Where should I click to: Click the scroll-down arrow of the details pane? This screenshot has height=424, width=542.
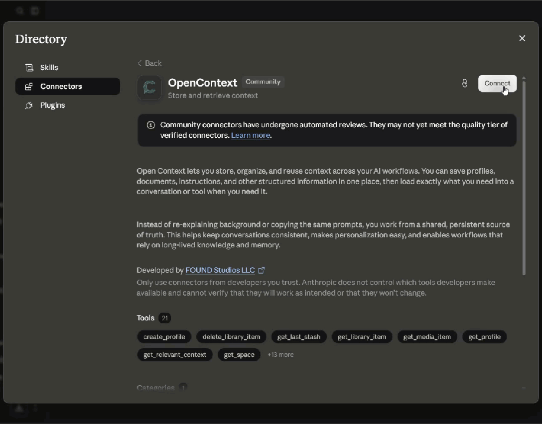524,388
